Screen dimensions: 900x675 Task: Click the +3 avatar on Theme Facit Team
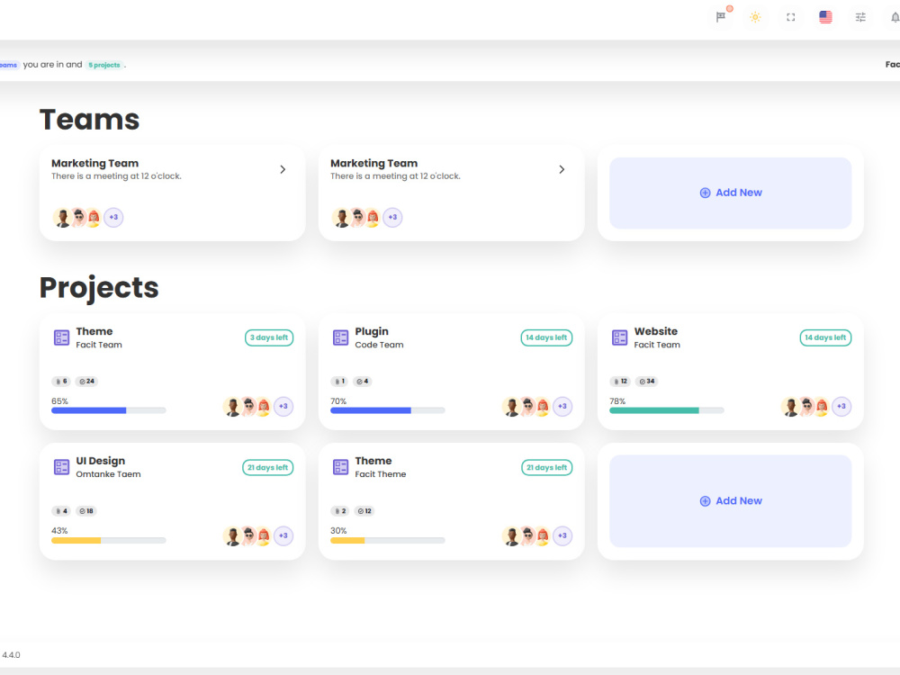click(283, 406)
